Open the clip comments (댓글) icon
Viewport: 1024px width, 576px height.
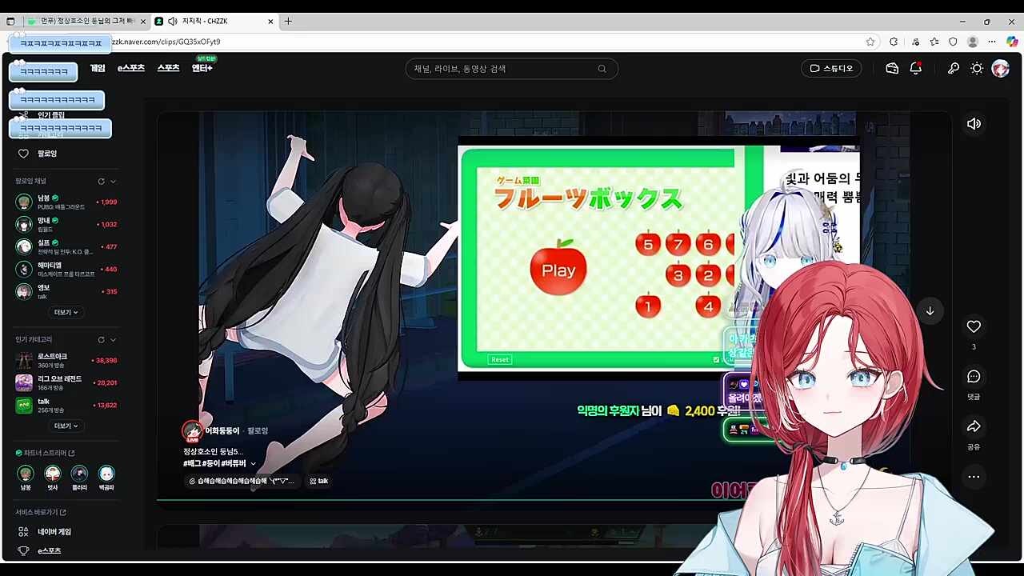coord(974,376)
